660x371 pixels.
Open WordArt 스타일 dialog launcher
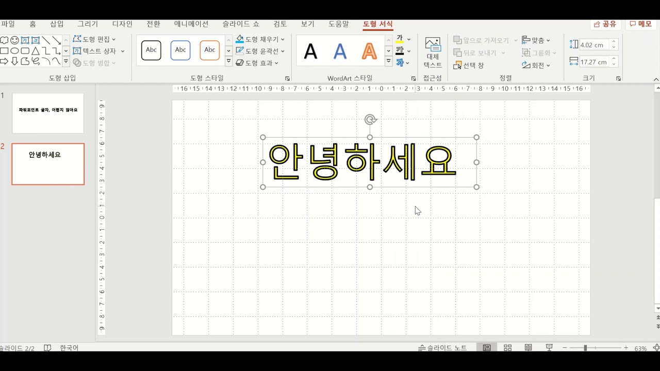pyautogui.click(x=414, y=79)
